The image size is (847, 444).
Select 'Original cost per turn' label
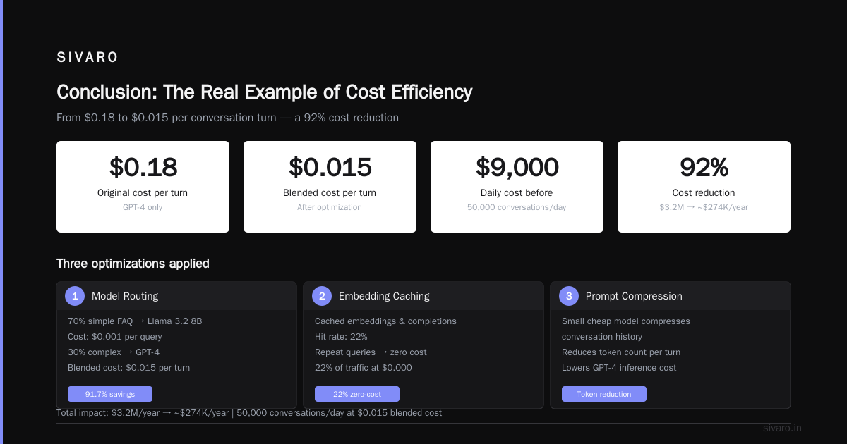coord(143,192)
